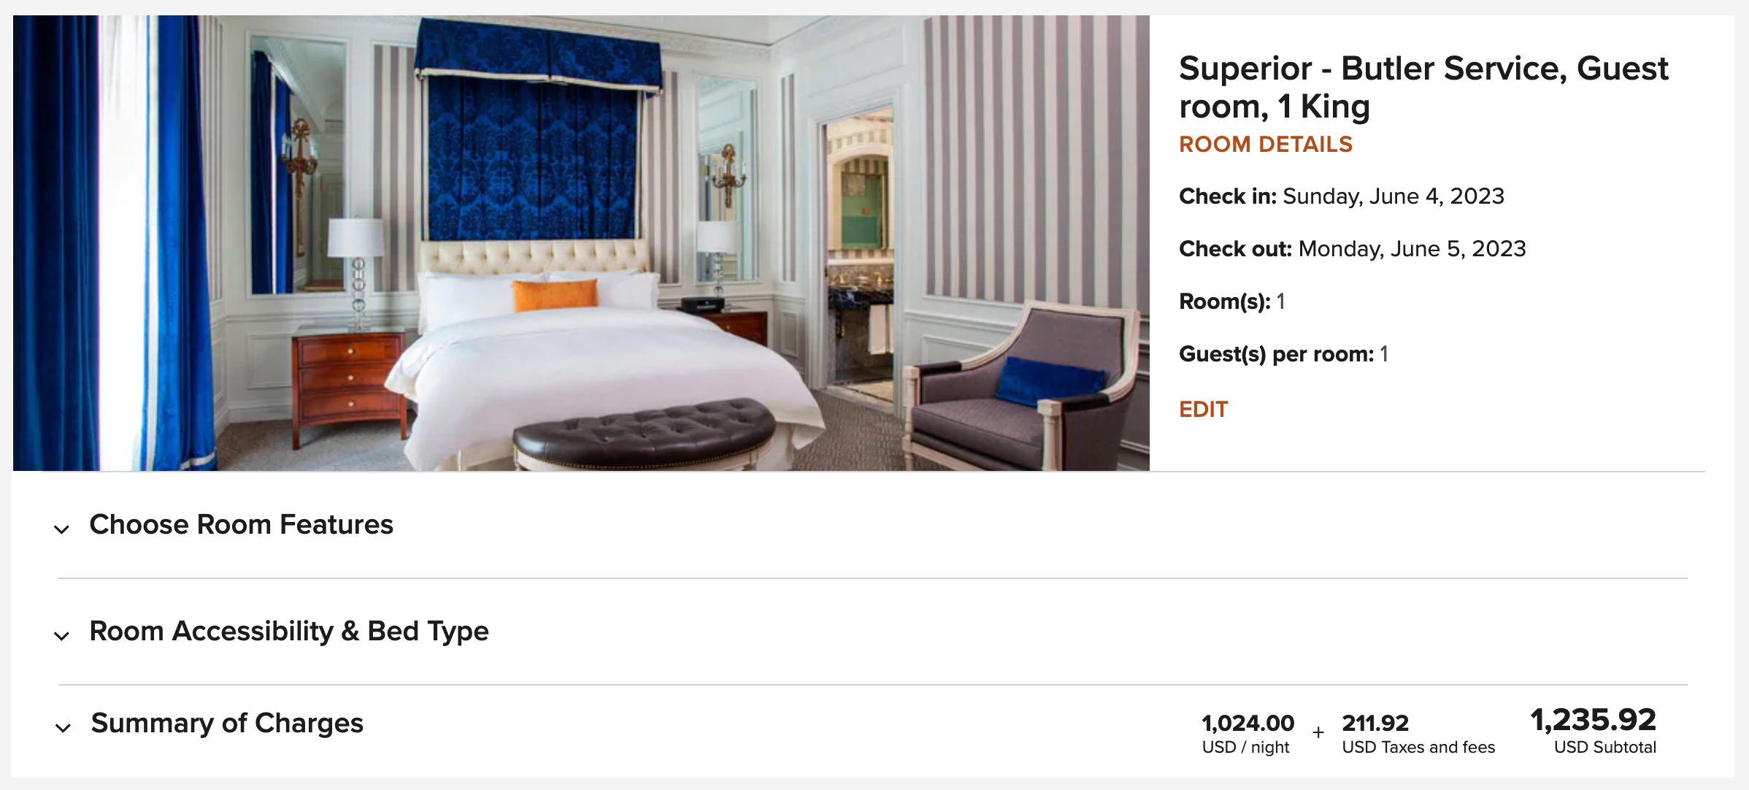Open the ROOM DETAILS link
1749x790 pixels.
[x=1266, y=145]
